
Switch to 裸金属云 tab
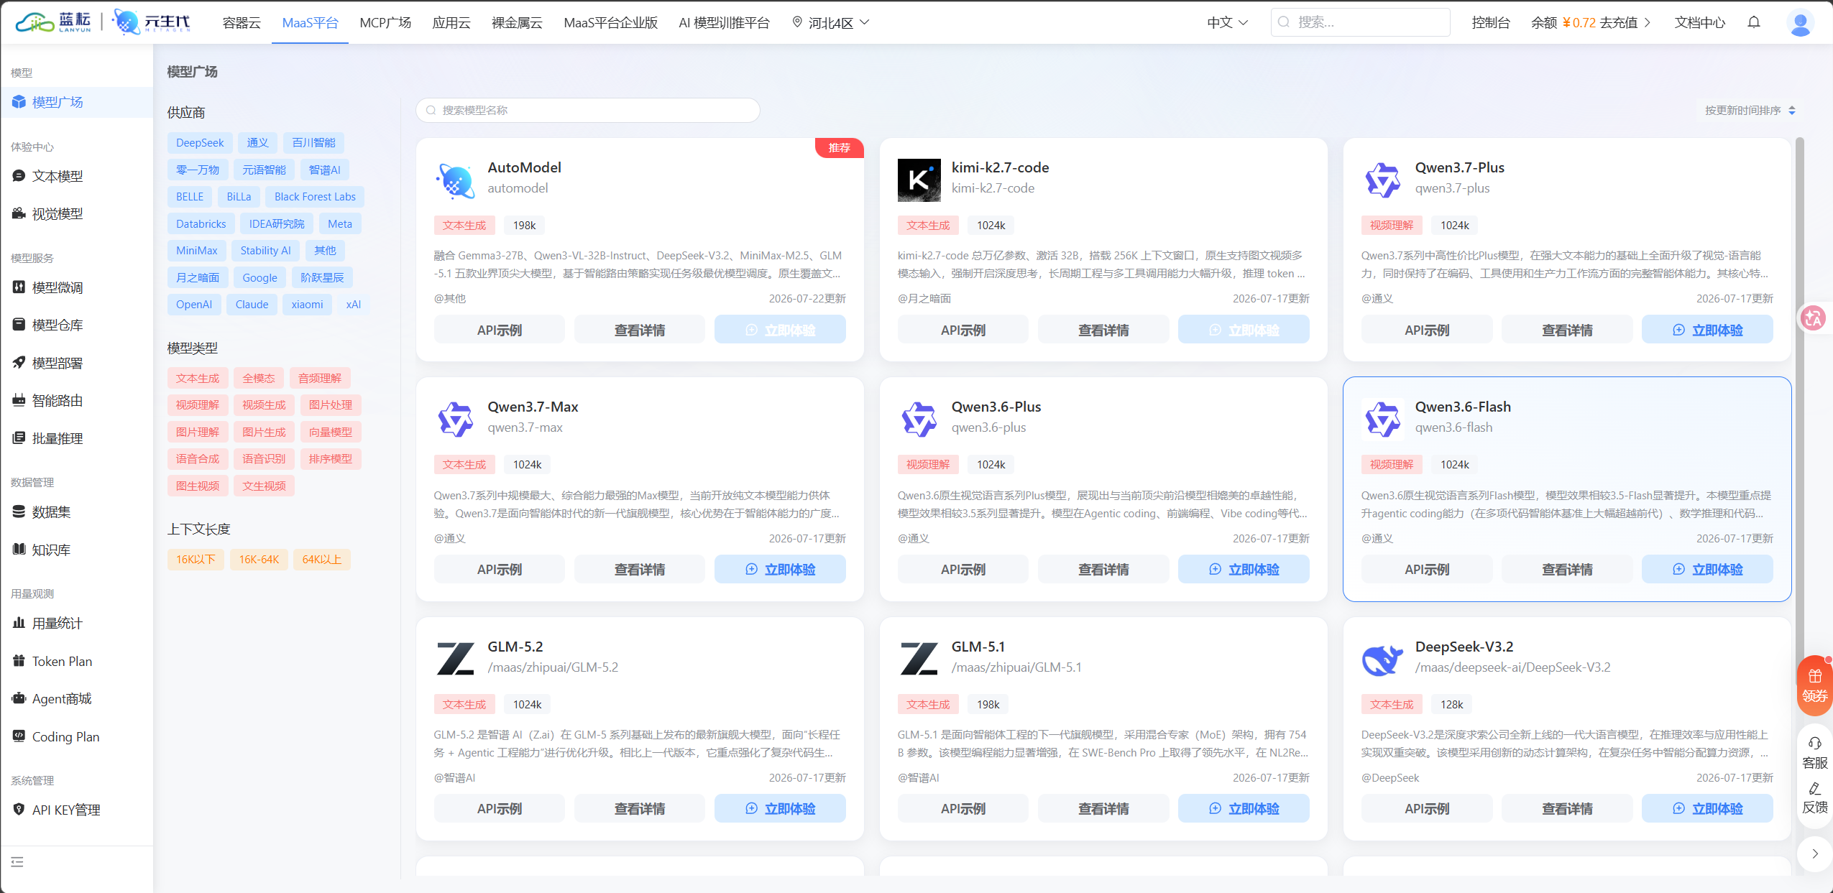click(x=517, y=22)
